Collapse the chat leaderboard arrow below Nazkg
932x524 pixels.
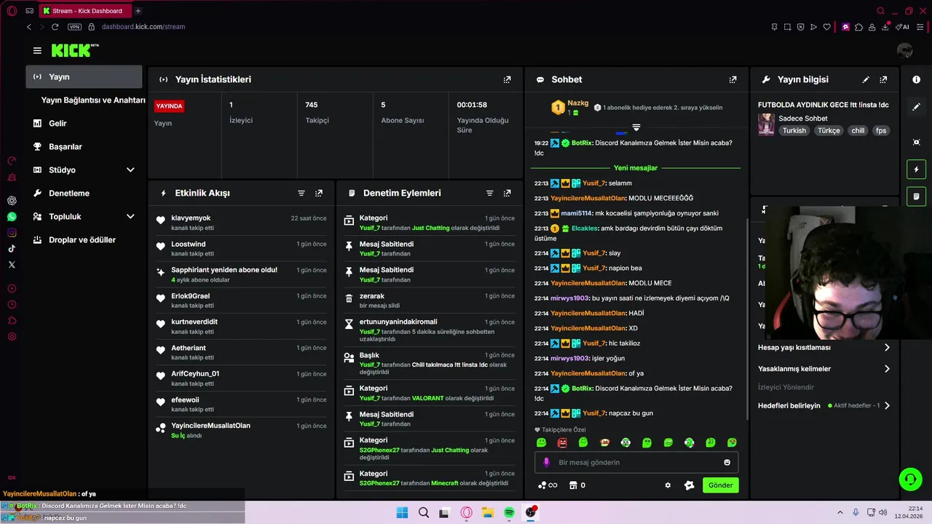tap(636, 127)
